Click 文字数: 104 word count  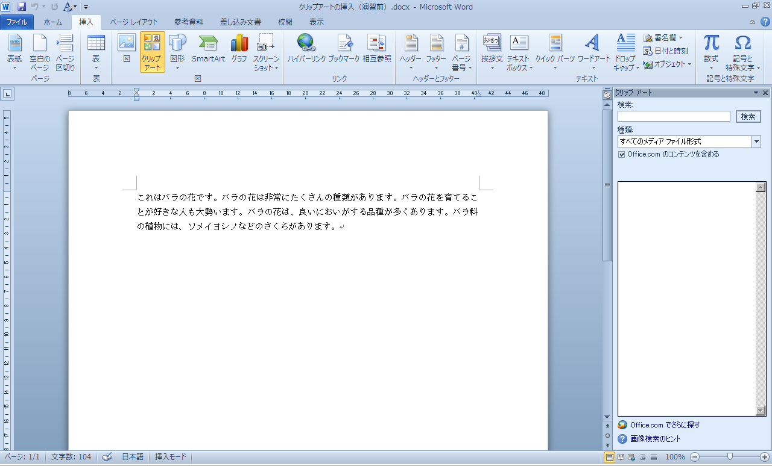(x=71, y=457)
